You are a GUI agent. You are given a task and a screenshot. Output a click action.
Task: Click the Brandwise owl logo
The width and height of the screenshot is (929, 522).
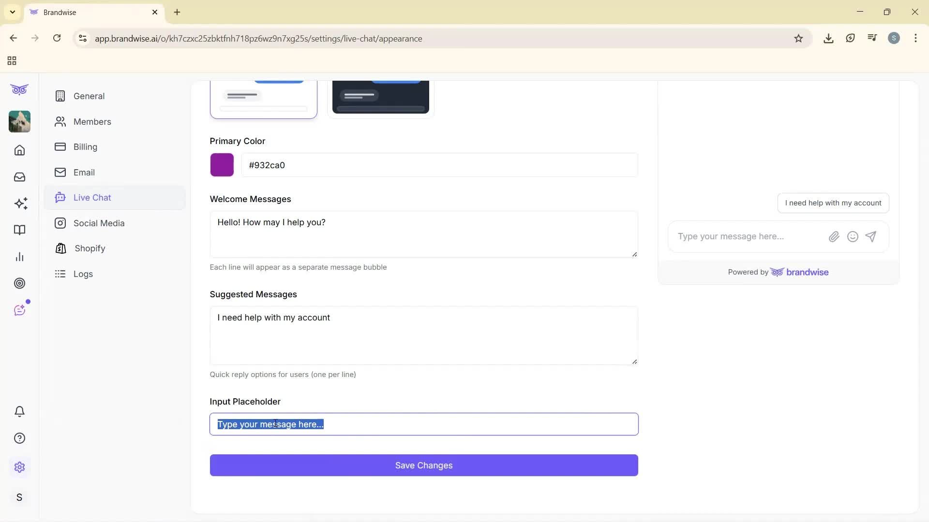[19, 90]
